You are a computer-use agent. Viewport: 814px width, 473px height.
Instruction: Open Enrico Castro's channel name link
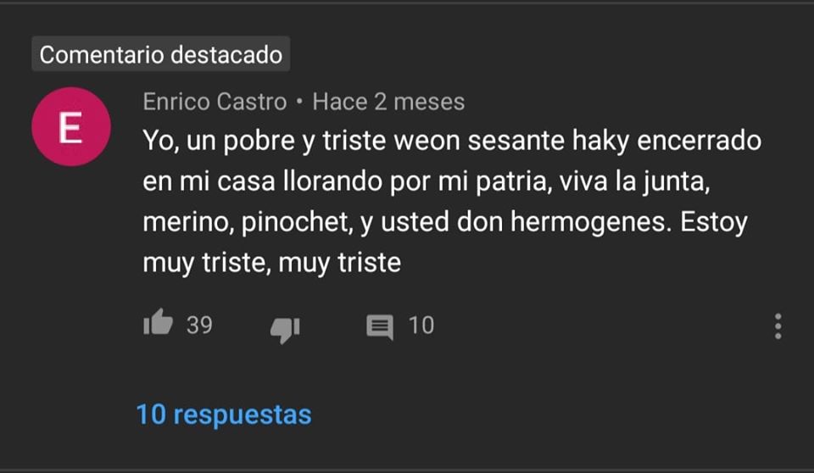[x=215, y=101]
